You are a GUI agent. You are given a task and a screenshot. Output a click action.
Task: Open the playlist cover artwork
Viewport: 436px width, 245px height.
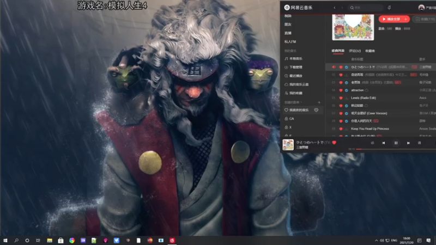pyautogui.click(x=353, y=27)
